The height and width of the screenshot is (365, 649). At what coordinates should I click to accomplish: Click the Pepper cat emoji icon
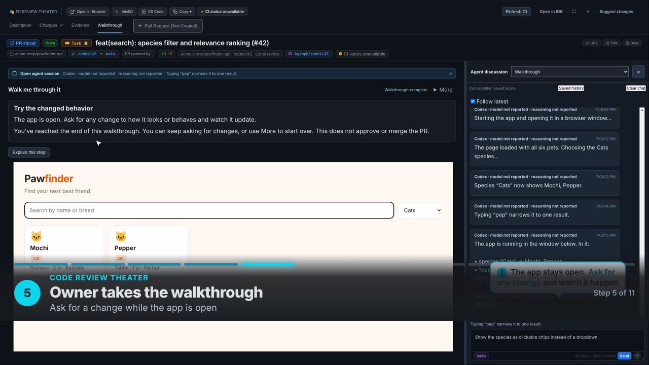pos(121,236)
